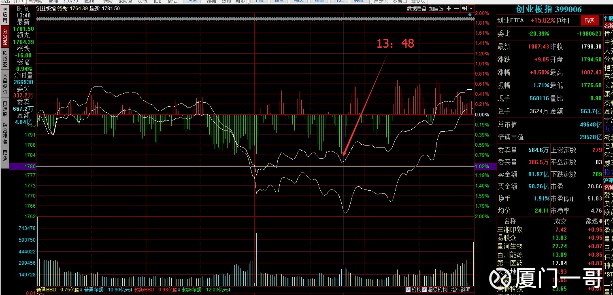The height and width of the screenshot is (295, 613).
Task: Click the plus zoom icon above chart
Action: [449, 8]
